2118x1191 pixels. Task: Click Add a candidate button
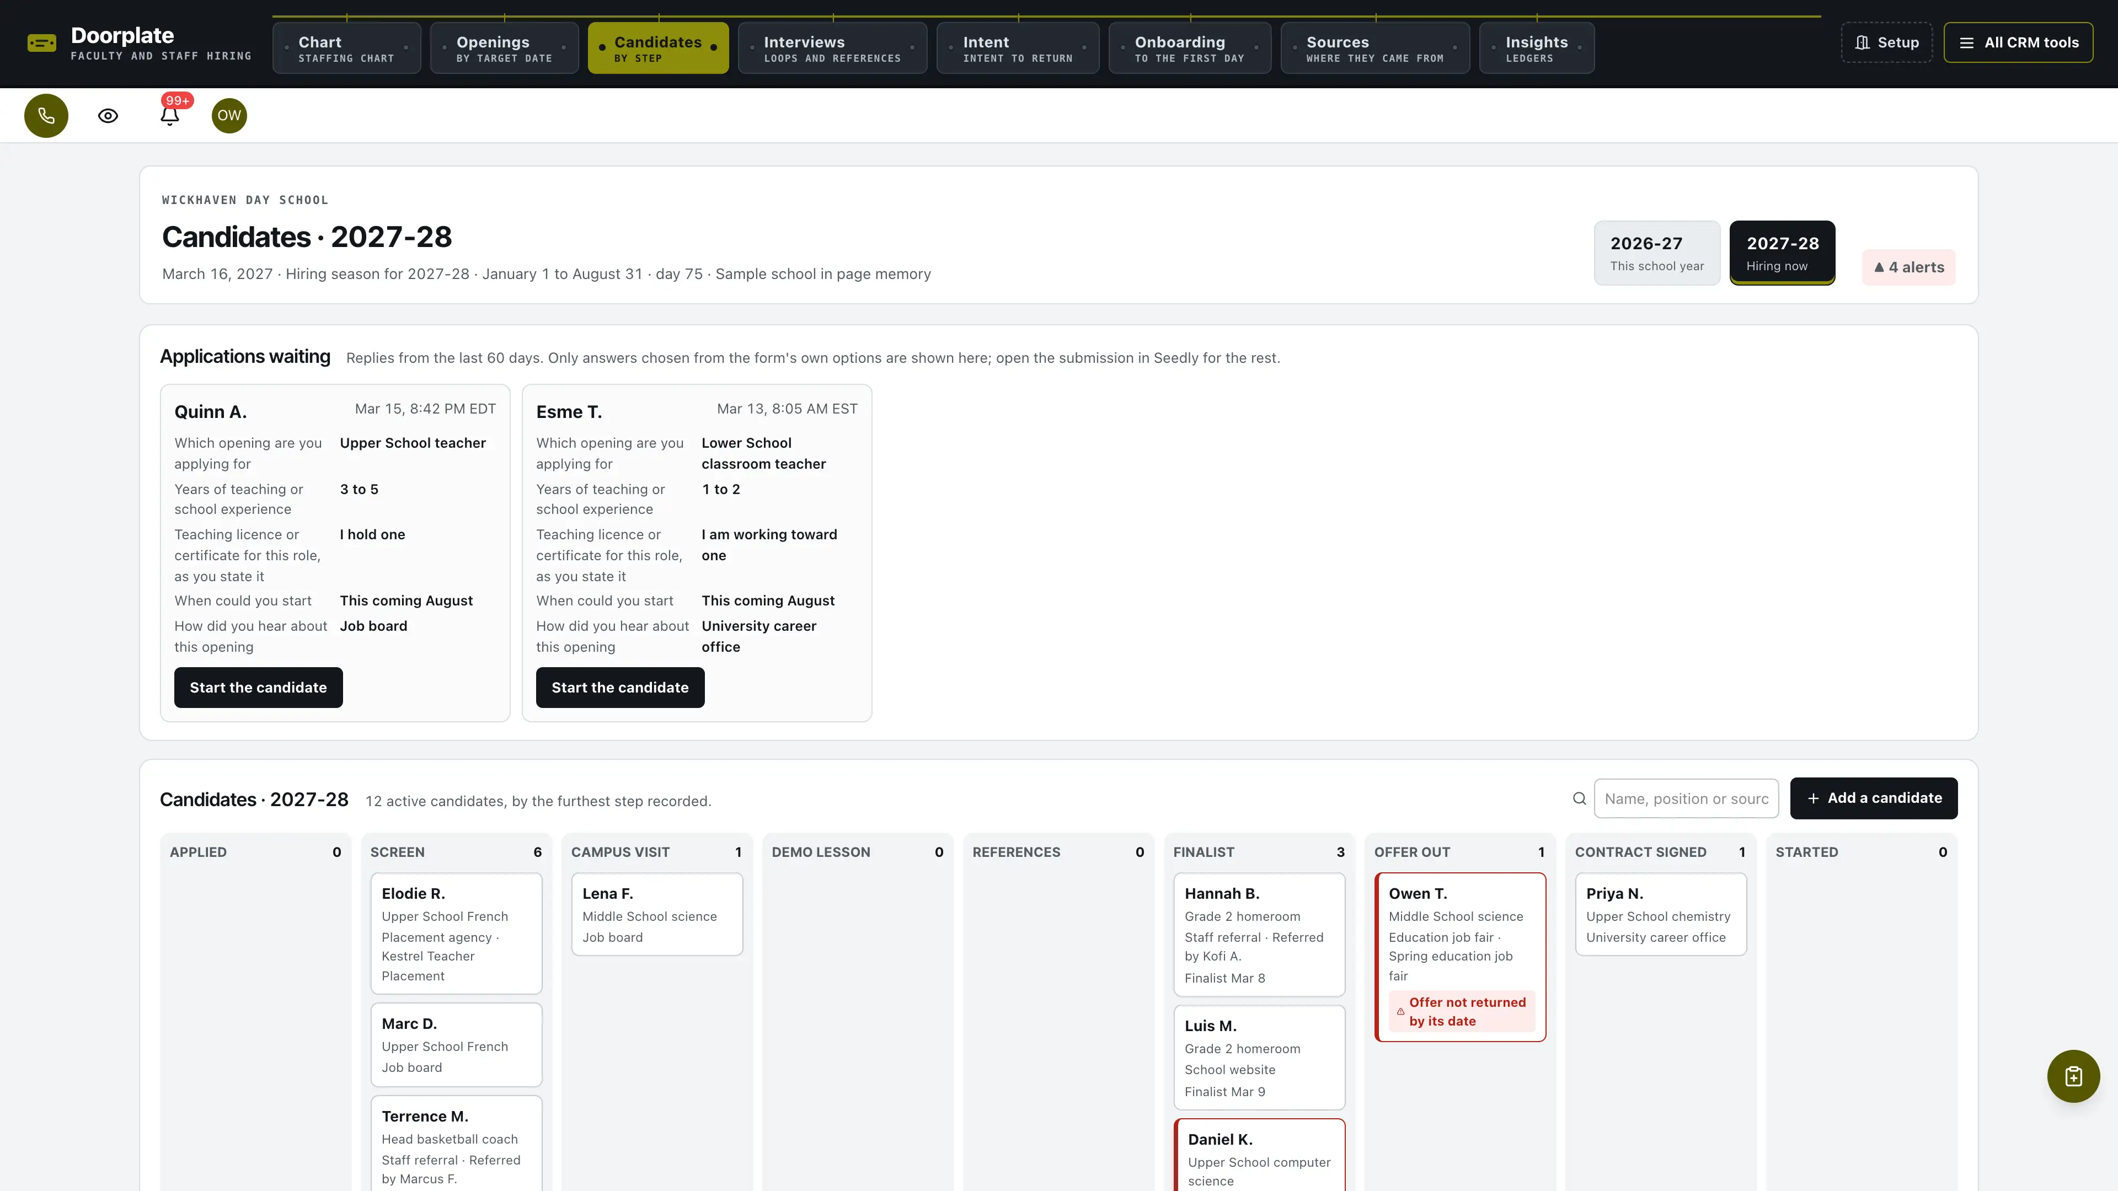(1874, 798)
